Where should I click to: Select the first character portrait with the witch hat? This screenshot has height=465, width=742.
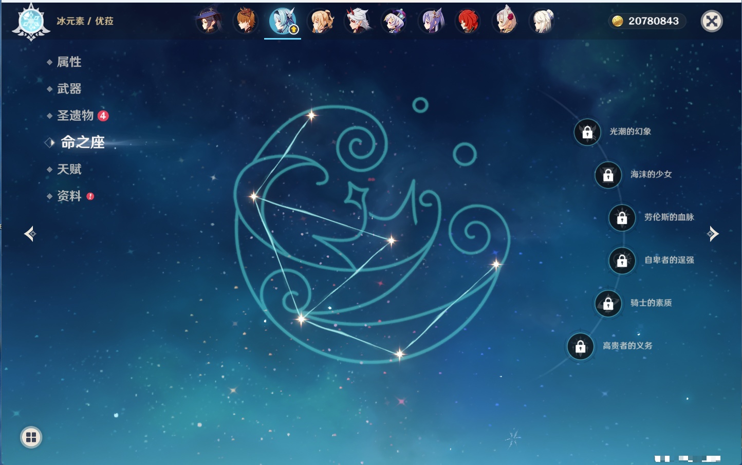[x=209, y=21]
